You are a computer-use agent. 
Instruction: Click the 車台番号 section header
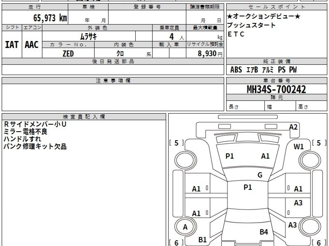[x=277, y=81]
